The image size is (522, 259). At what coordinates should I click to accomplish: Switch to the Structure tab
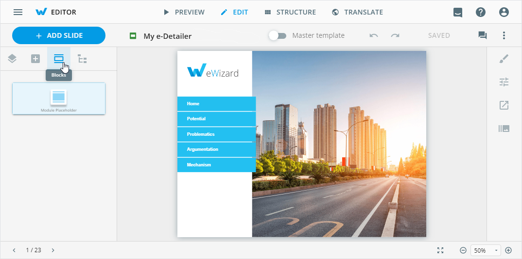pos(290,12)
